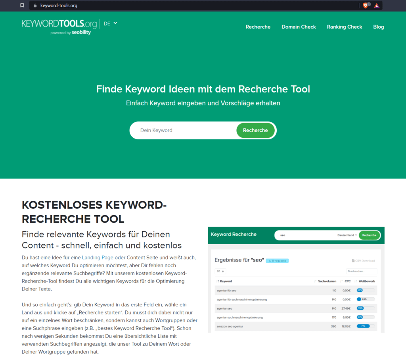The image size is (406, 364).
Task: Click the CSV Download link in preview
Action: [363, 260]
